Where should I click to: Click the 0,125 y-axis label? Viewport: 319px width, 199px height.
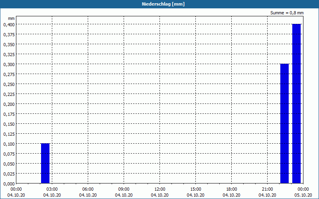(9, 134)
